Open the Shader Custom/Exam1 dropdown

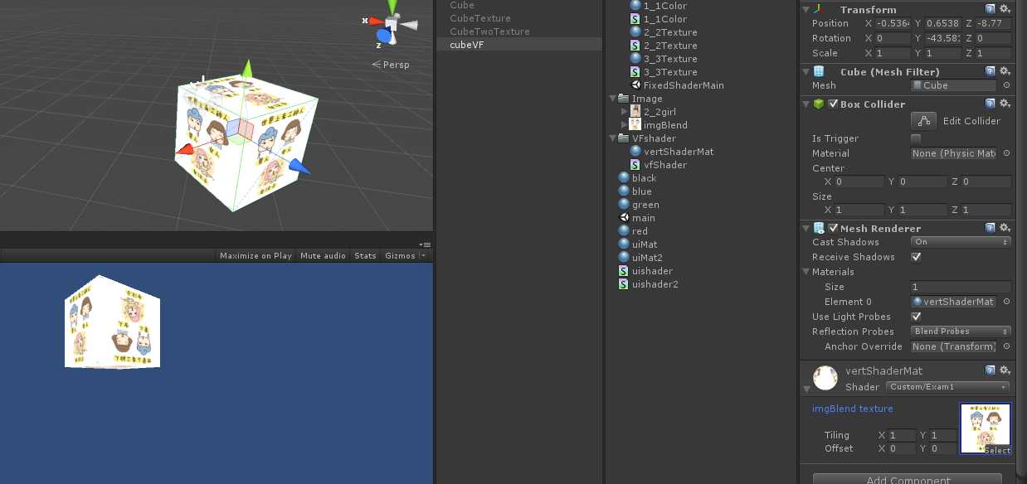pyautogui.click(x=947, y=387)
